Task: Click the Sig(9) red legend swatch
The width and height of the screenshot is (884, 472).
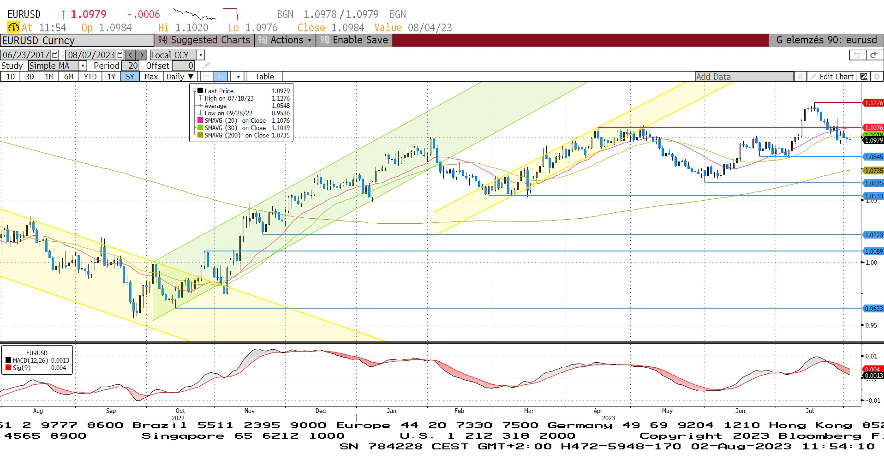Action: click(8, 368)
